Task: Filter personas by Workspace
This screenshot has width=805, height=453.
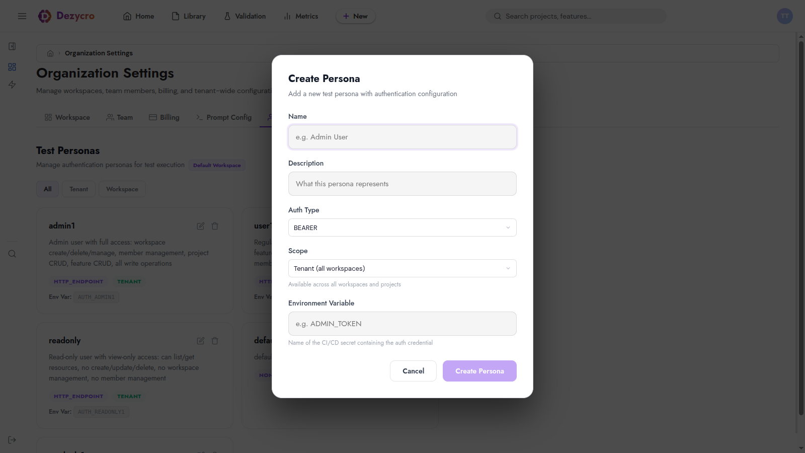Action: 122,189
